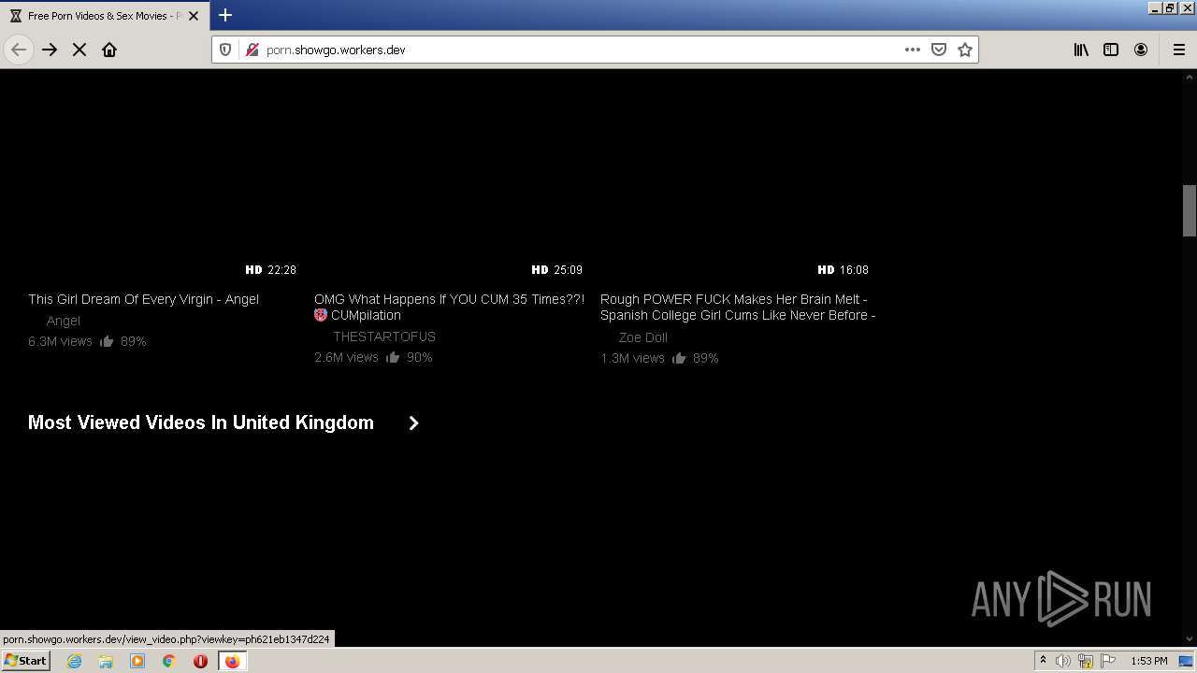Open Windows Media Player taskbar icon

tap(137, 661)
